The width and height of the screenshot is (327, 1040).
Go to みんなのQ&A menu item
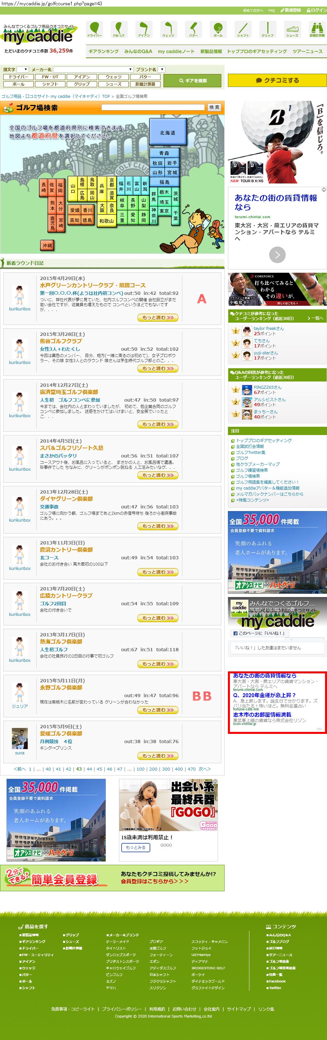138,52
